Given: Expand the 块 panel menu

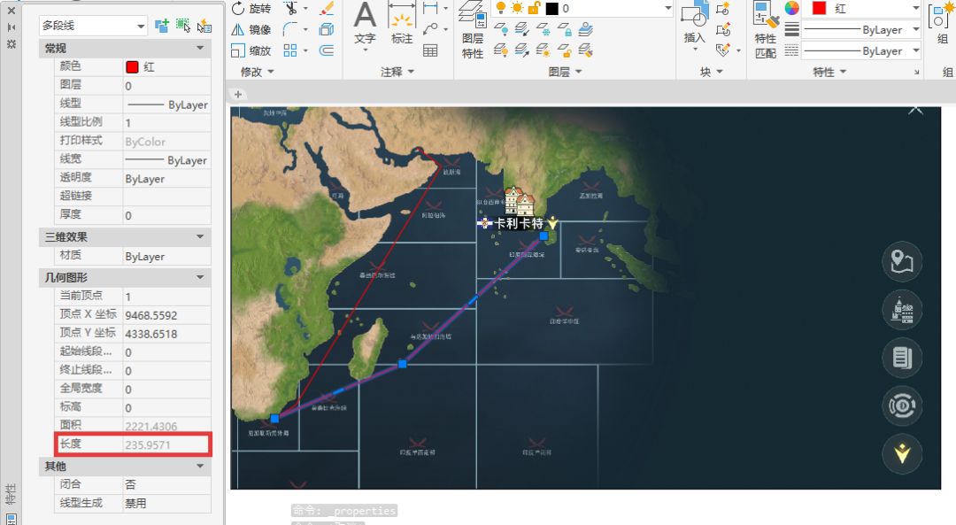Looking at the screenshot, I should [711, 72].
